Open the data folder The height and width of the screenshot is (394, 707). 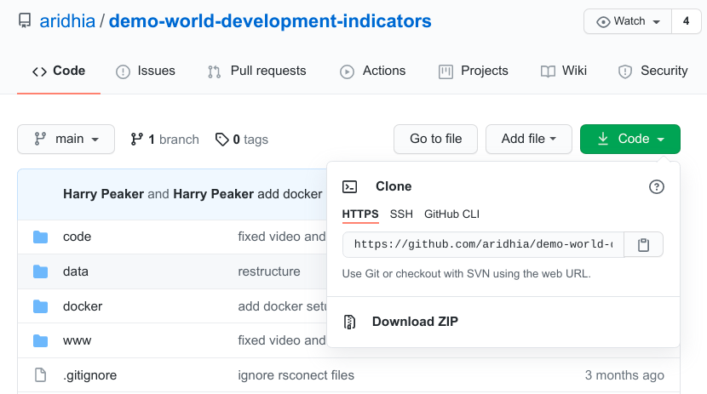coord(76,271)
